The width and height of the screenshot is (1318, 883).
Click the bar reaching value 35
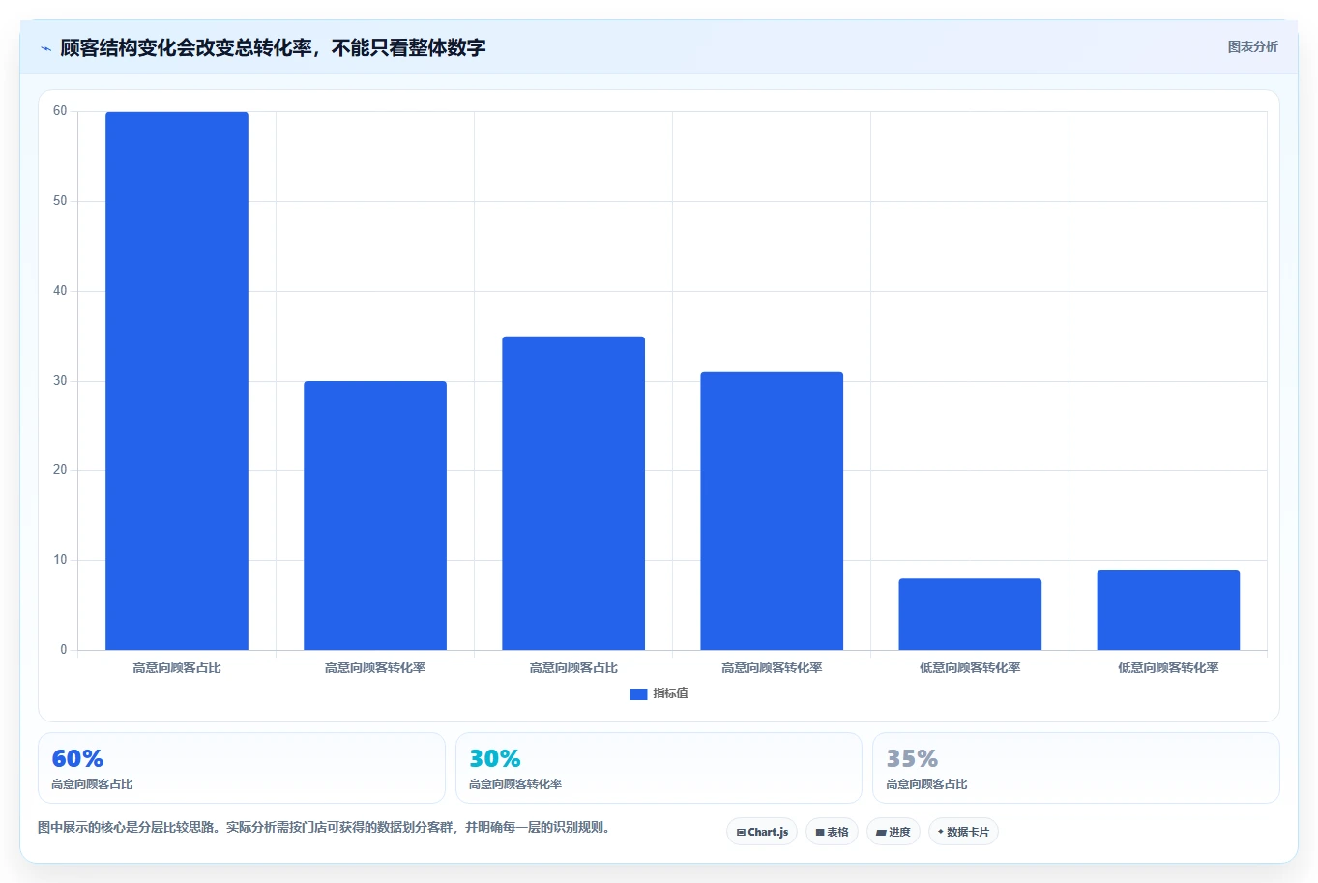tap(573, 493)
